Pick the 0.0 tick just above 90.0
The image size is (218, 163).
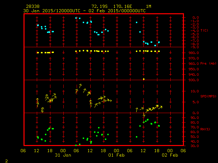(x=196, y=113)
